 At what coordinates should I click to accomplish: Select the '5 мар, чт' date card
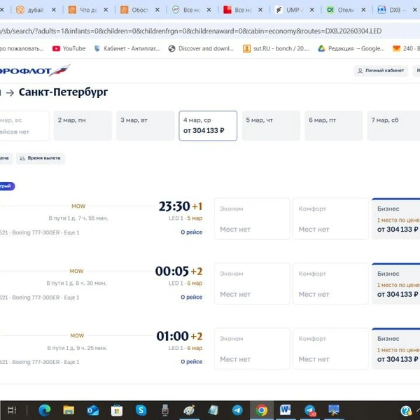[x=271, y=125]
